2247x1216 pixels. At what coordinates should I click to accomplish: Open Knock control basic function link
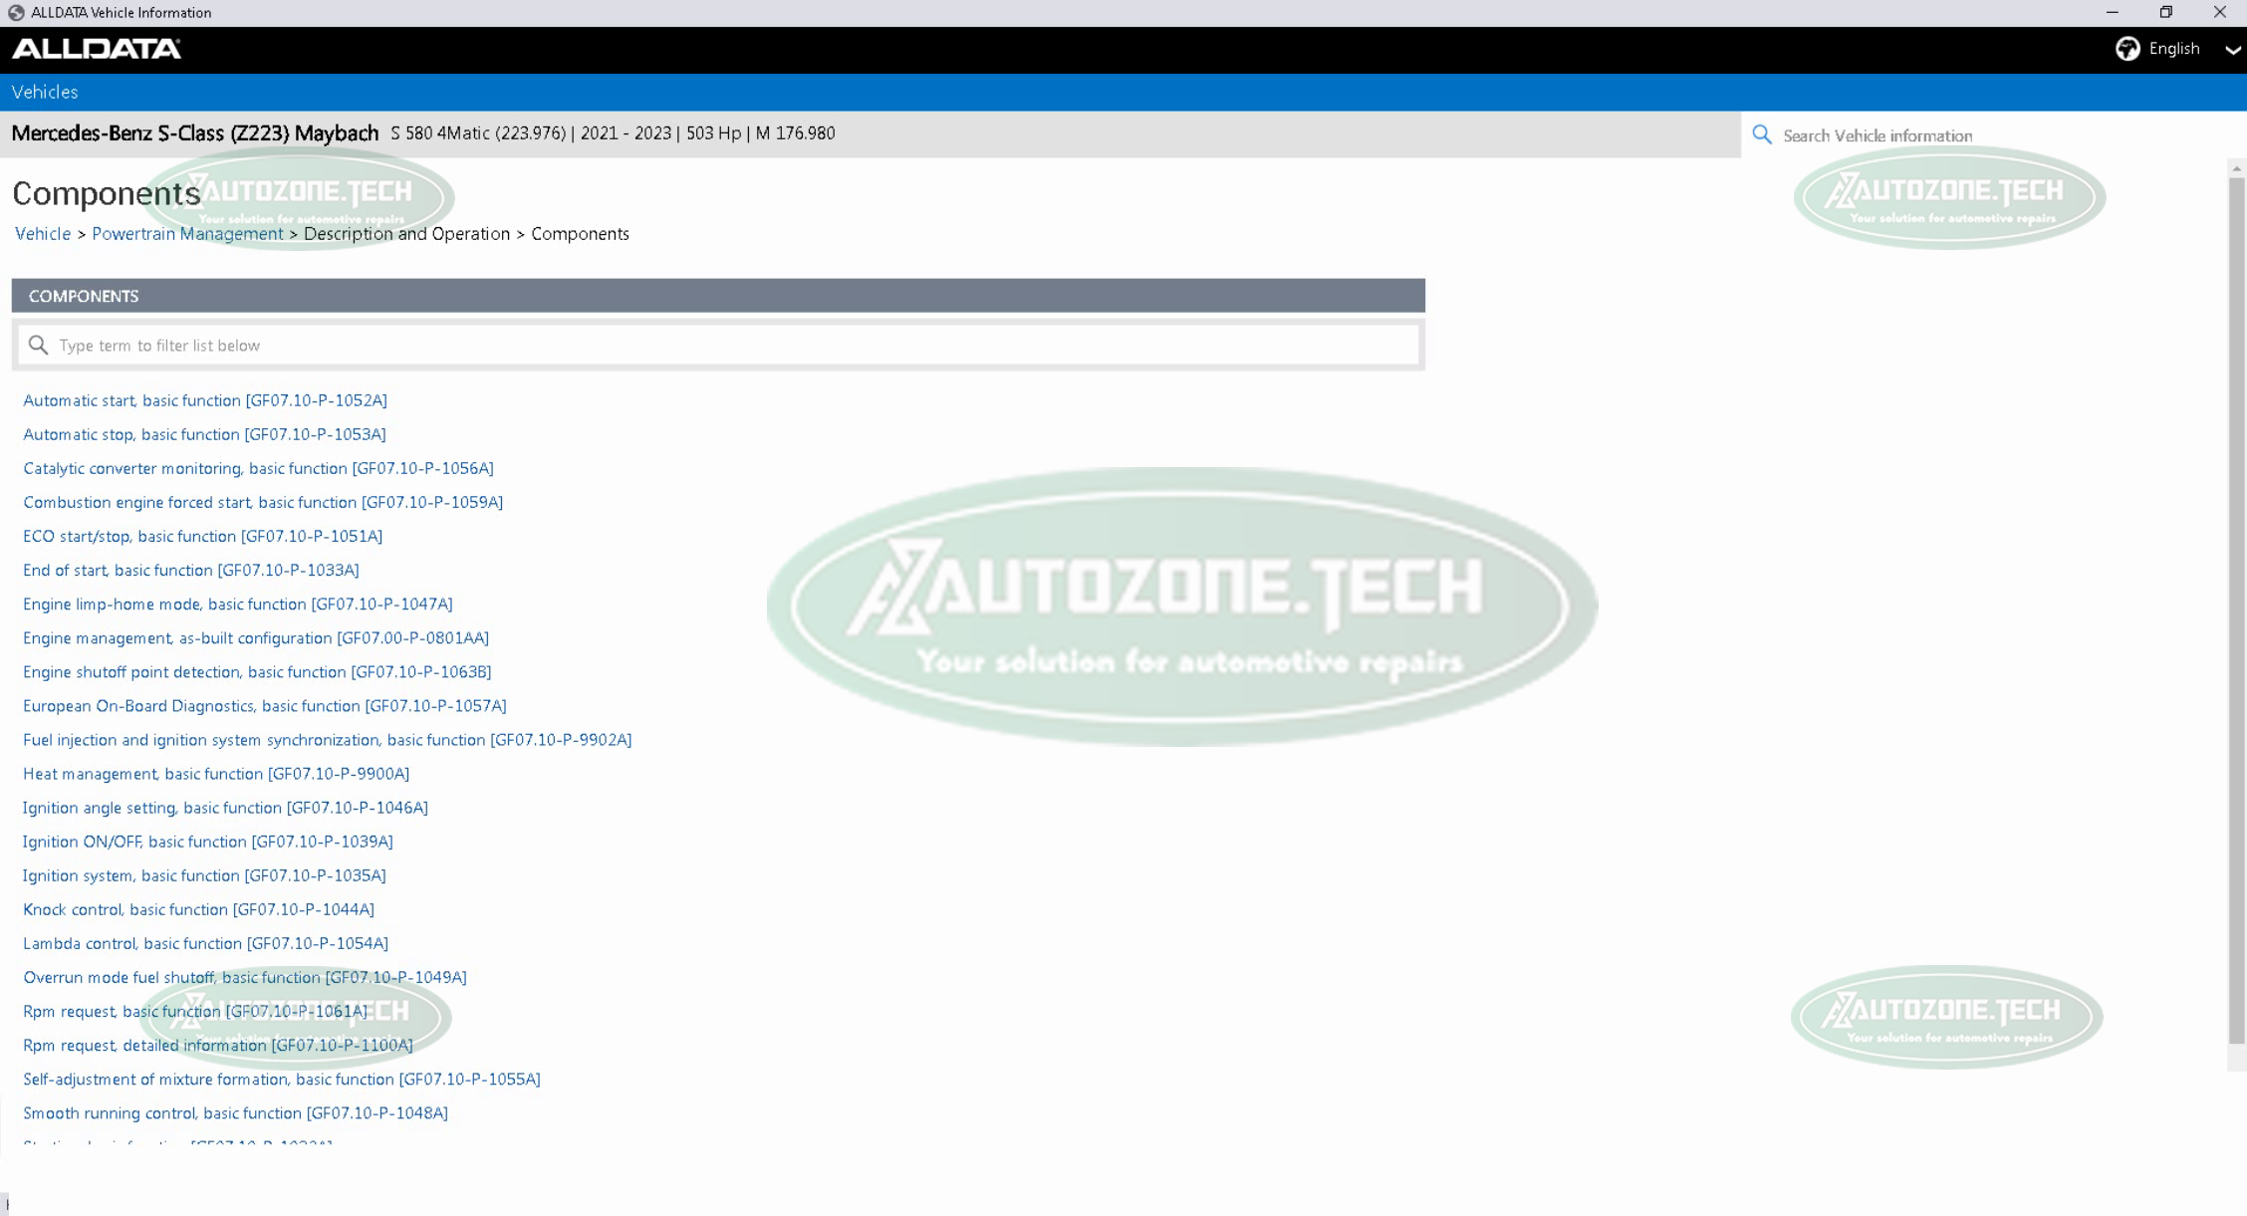tap(198, 909)
